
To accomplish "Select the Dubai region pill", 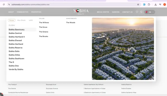I will pyautogui.click(x=11, y=20).
